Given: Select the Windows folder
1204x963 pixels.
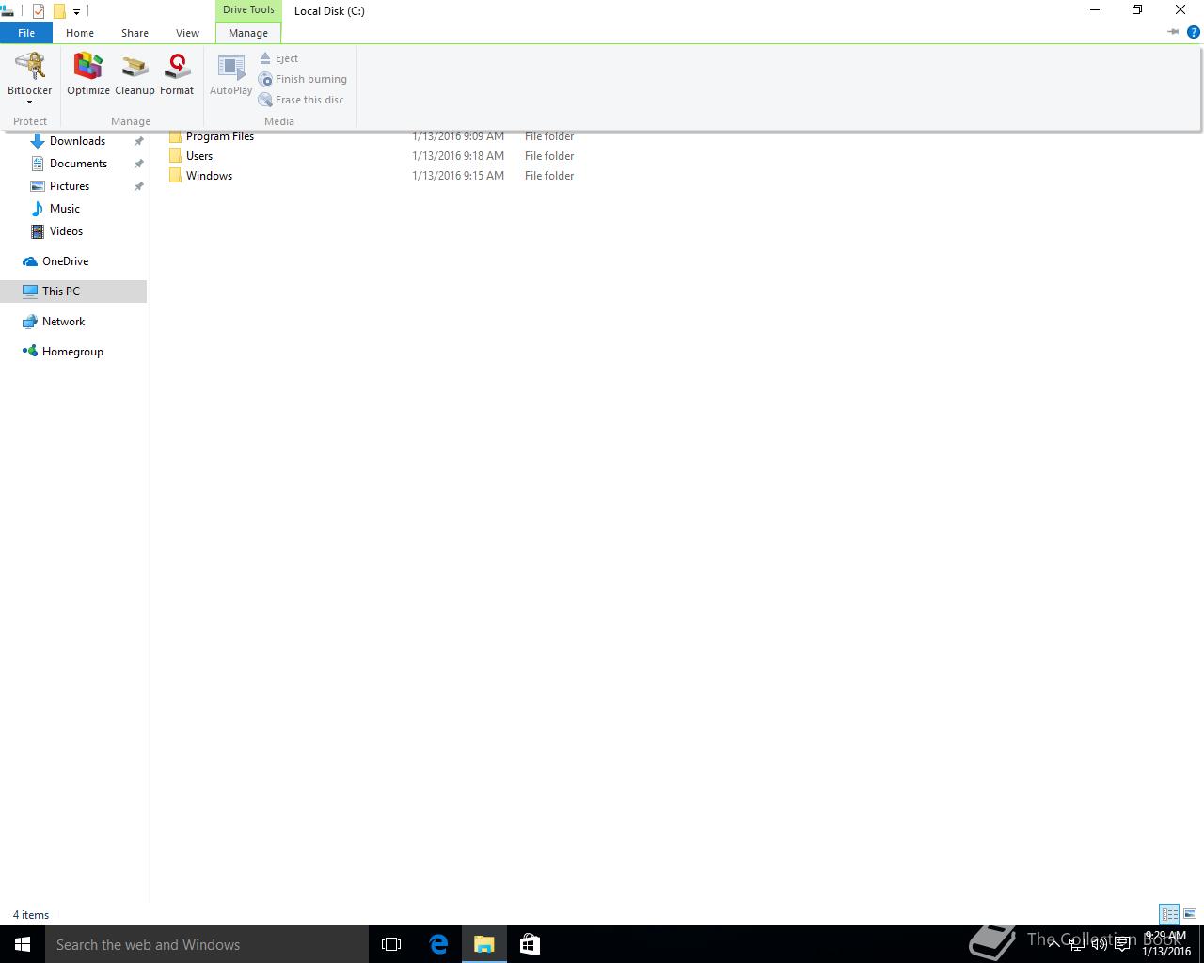Looking at the screenshot, I should point(209,176).
